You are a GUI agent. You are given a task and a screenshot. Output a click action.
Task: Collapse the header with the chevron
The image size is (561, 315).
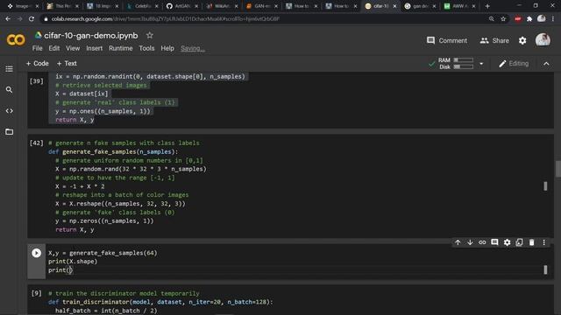coord(546,64)
